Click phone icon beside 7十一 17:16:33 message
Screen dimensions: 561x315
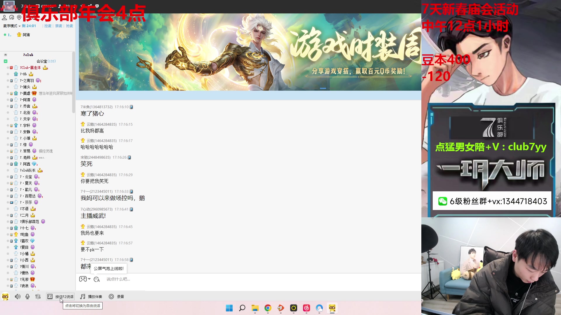click(x=131, y=192)
